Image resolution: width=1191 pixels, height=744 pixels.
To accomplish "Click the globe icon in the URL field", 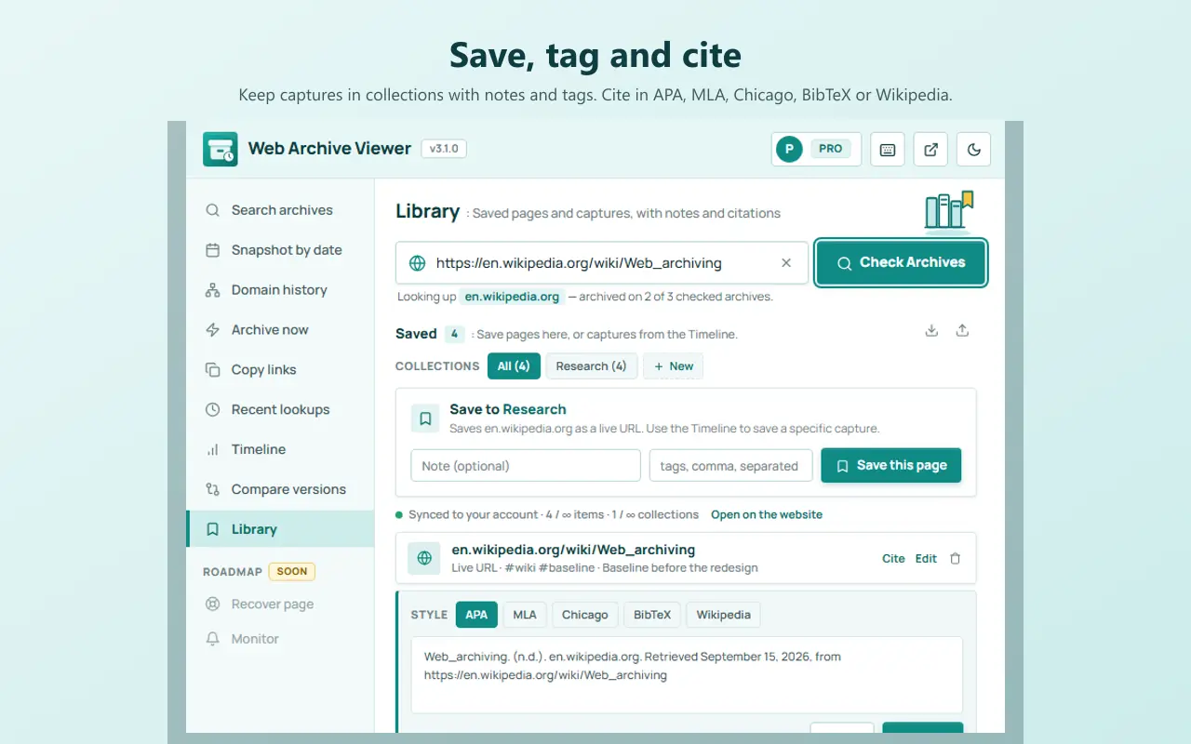I will (x=418, y=263).
